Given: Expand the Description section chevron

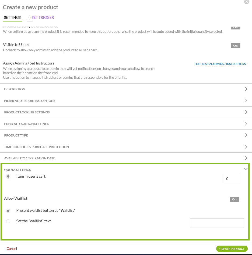Looking at the screenshot, I should 246,89.
